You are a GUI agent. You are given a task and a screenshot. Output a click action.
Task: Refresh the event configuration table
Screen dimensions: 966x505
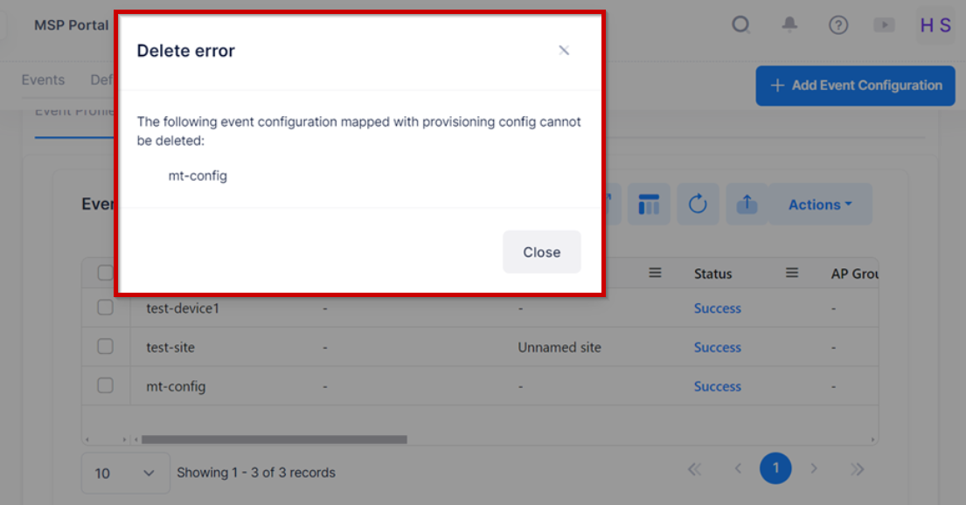click(698, 204)
